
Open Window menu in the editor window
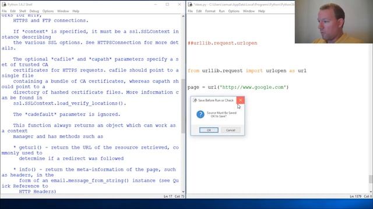click(249, 11)
